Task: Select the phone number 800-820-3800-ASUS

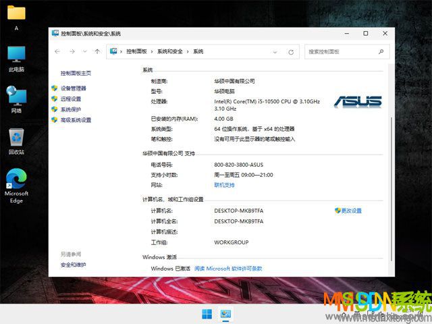Action: pos(238,165)
